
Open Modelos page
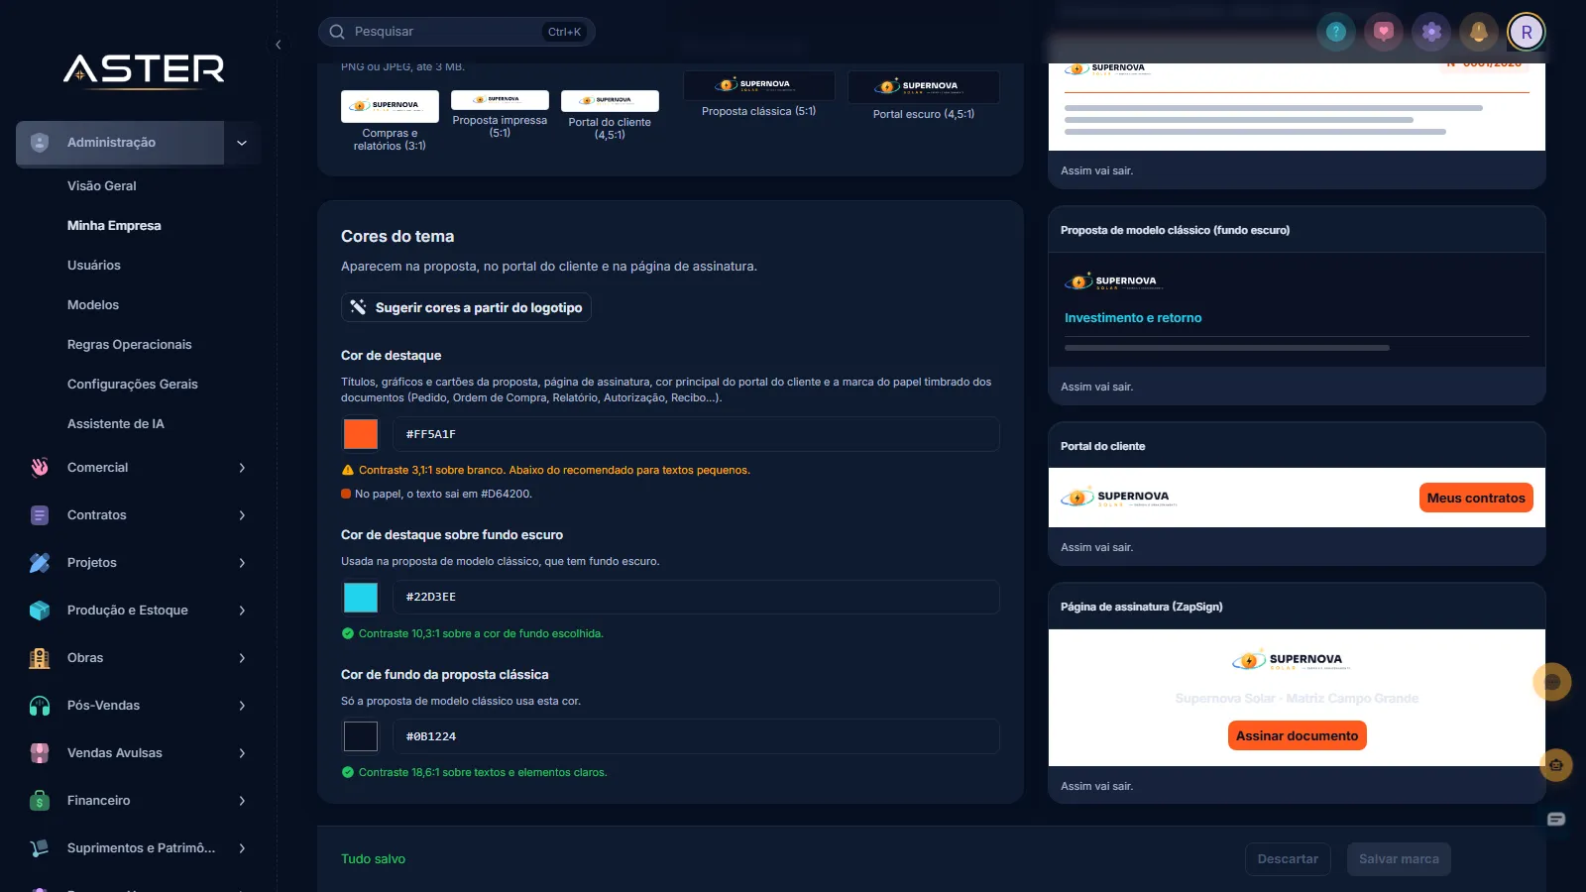[93, 305]
